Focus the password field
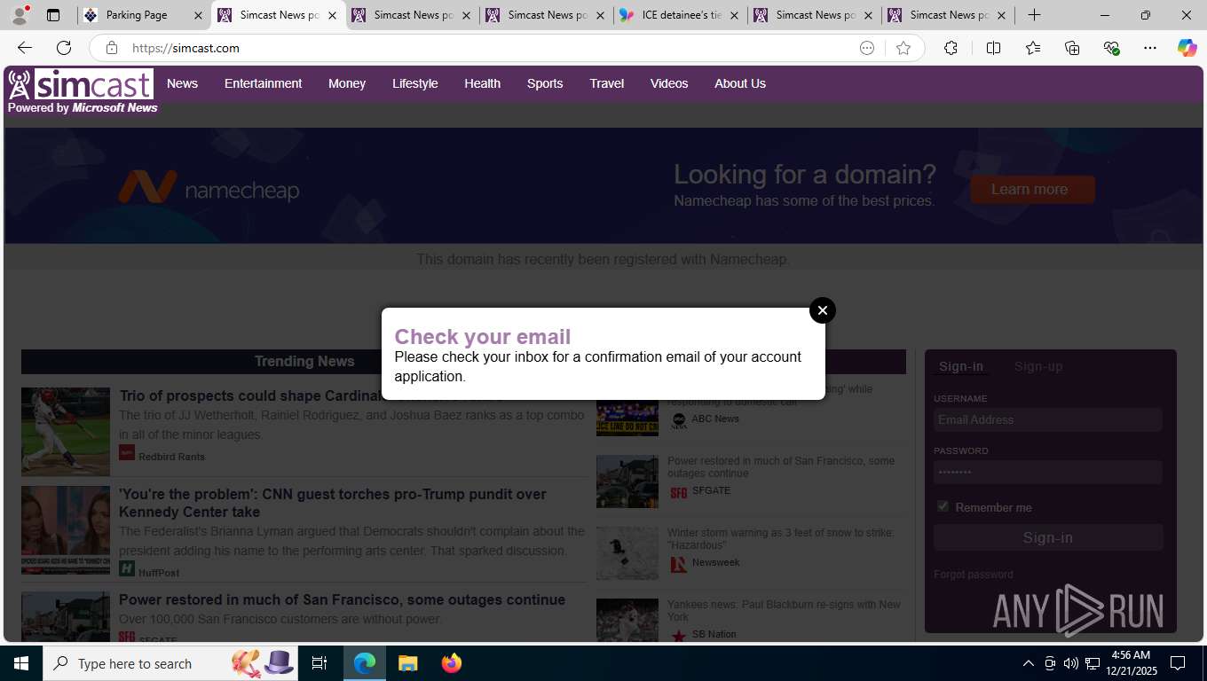The width and height of the screenshot is (1207, 681). [x=1048, y=472]
